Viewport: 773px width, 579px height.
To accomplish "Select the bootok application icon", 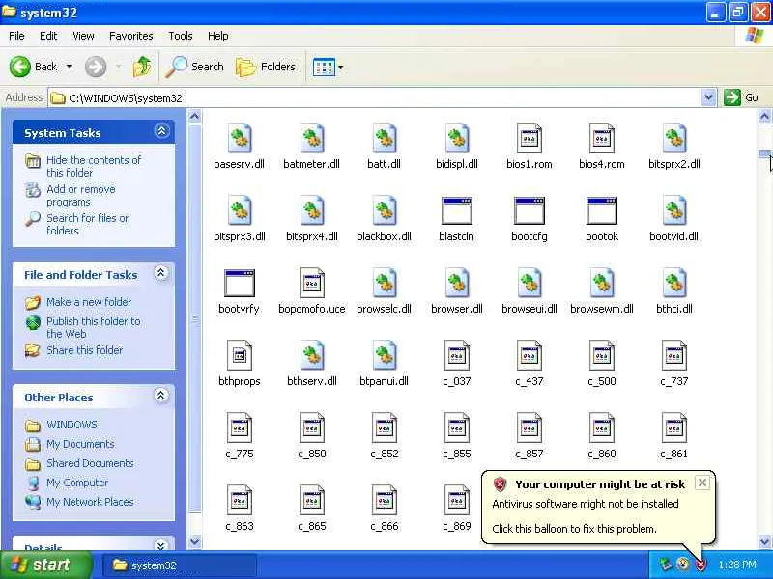I will 602,210.
